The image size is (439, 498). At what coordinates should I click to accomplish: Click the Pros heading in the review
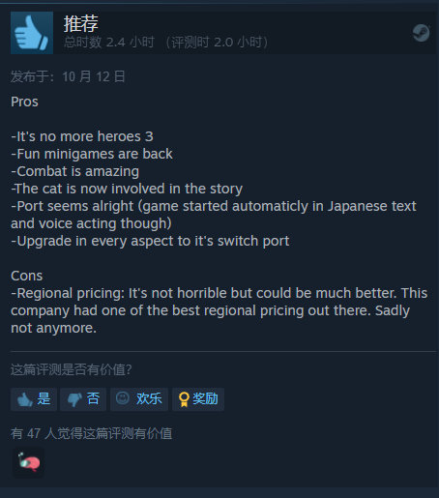24,102
